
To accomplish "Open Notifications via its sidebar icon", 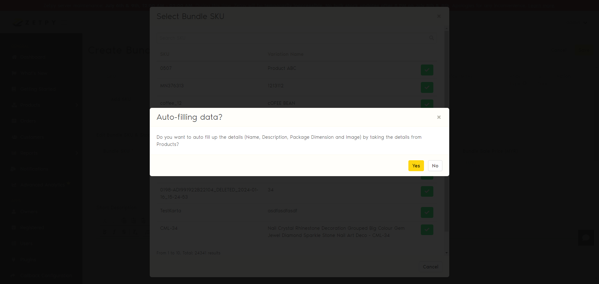I will (x=14, y=169).
